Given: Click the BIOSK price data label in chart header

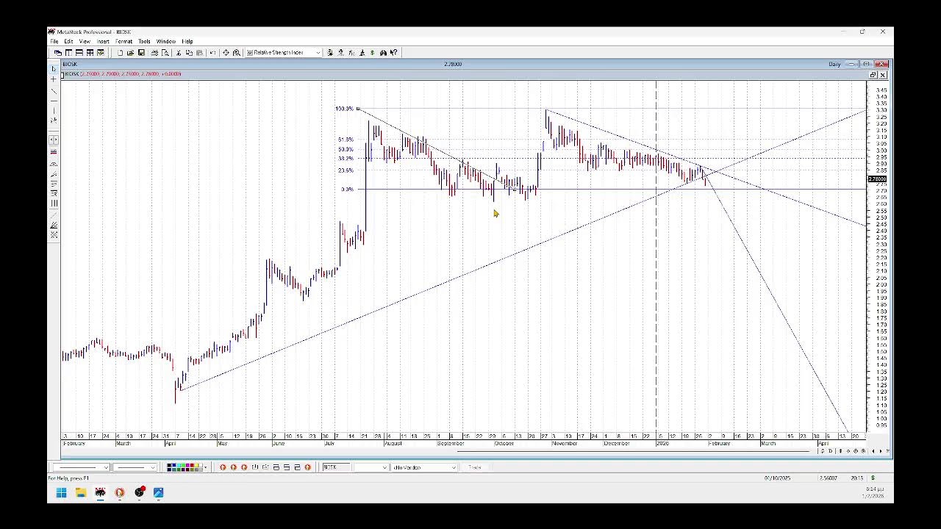Looking at the screenshot, I should 124,73.
